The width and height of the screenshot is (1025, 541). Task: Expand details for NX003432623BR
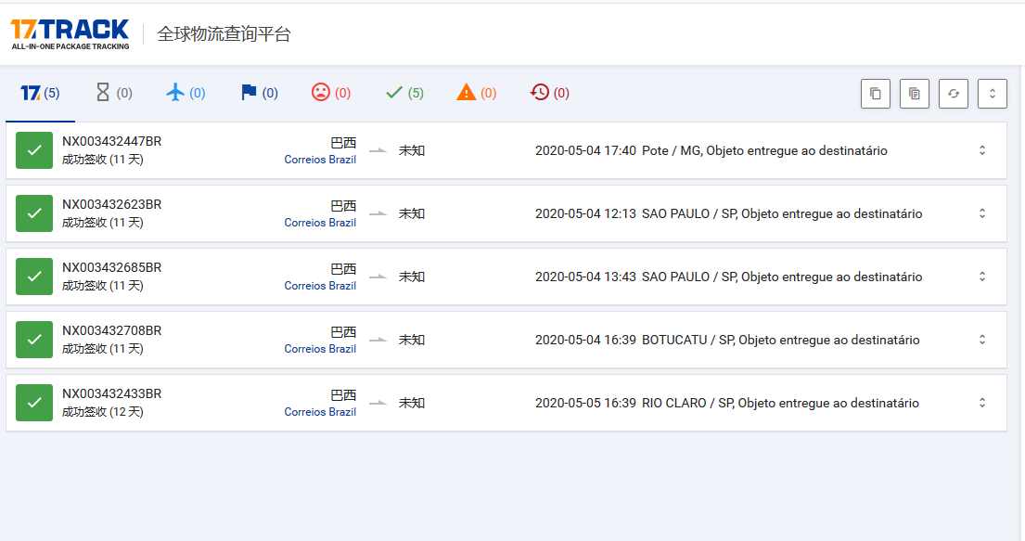(982, 213)
